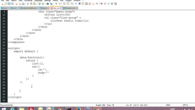Toggle Show All Characters pilcrow icon
Screen dimensions: 195x110
(76, 4)
